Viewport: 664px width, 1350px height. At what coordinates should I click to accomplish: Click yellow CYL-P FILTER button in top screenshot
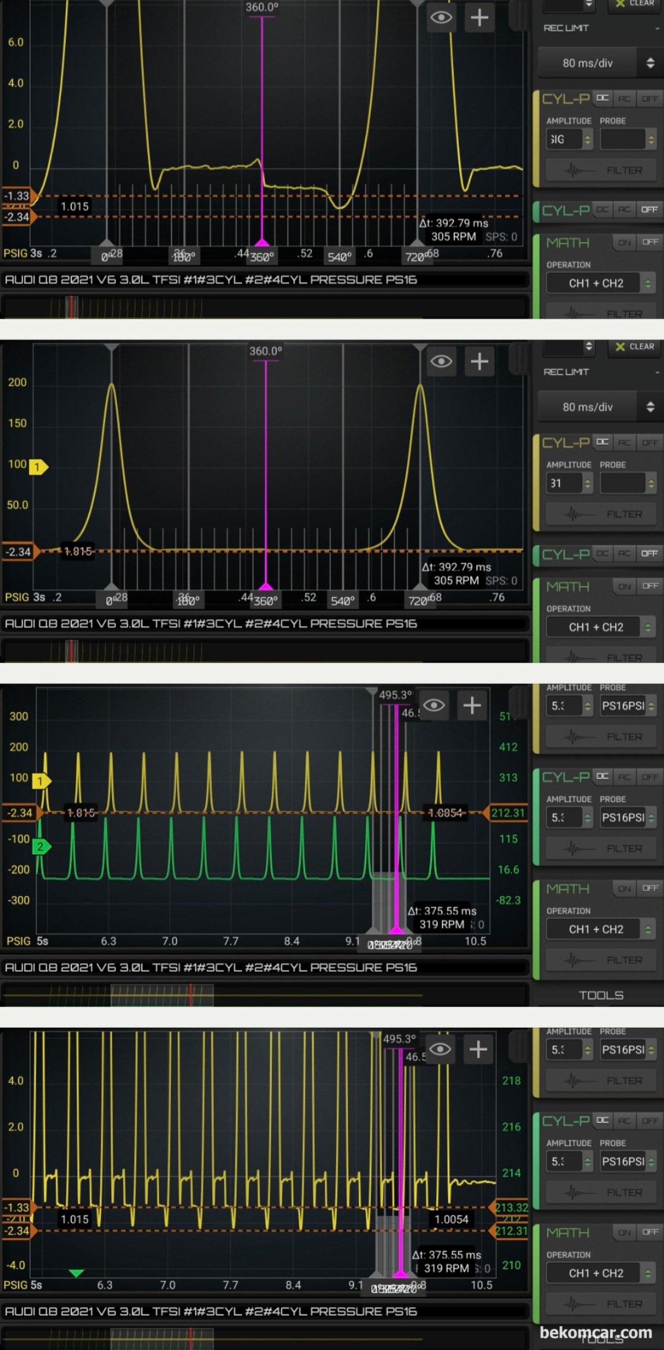click(601, 170)
